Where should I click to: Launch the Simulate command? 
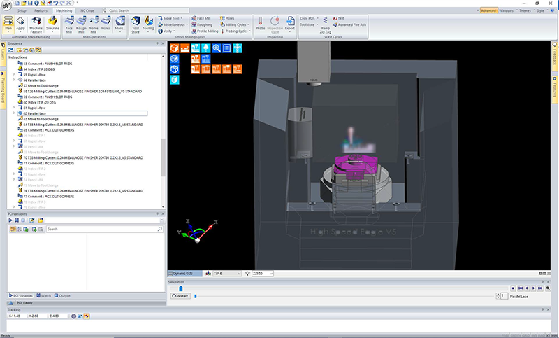click(52, 24)
